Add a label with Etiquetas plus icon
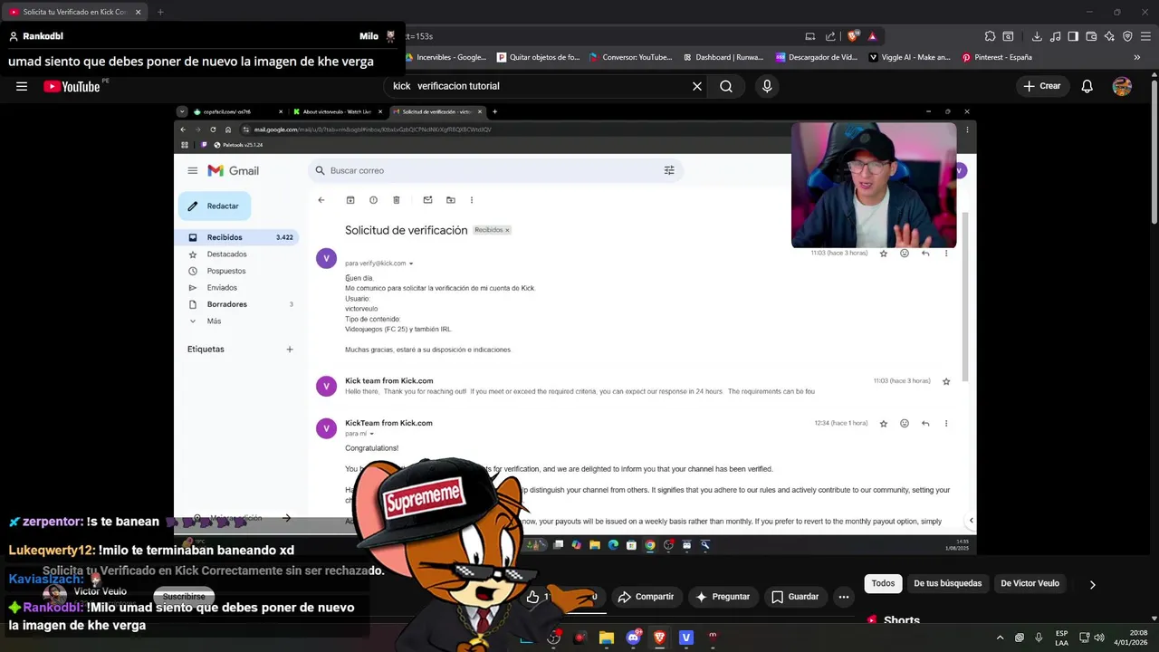 (290, 349)
